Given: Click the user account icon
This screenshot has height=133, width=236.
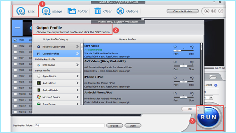Looking at the screenshot, I should click(207, 11).
